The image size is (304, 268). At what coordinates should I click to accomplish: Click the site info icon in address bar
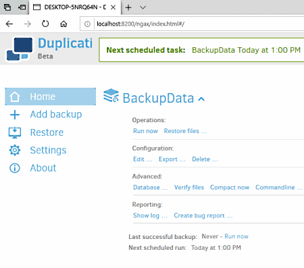click(x=87, y=24)
